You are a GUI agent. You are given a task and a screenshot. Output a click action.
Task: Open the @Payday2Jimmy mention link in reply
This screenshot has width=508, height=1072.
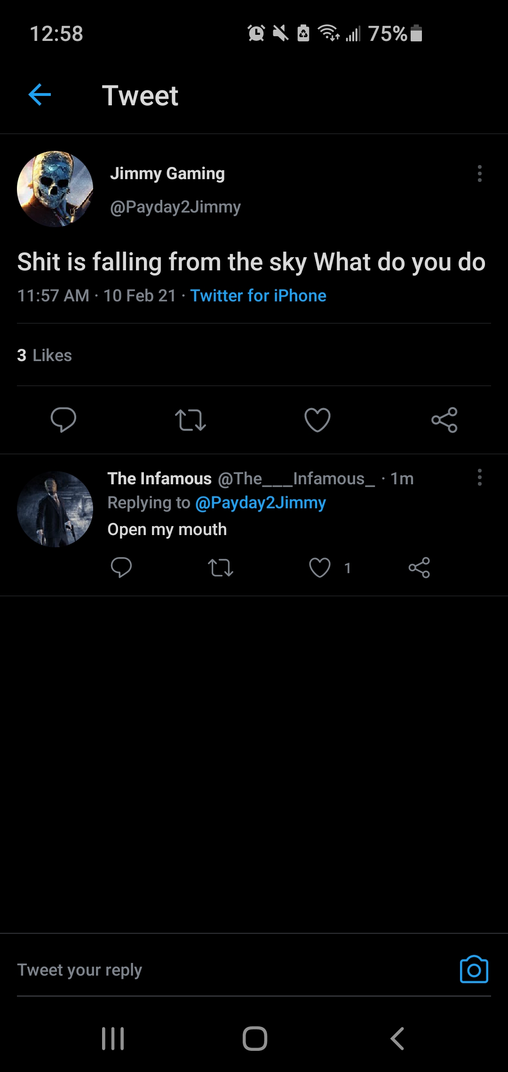(260, 503)
